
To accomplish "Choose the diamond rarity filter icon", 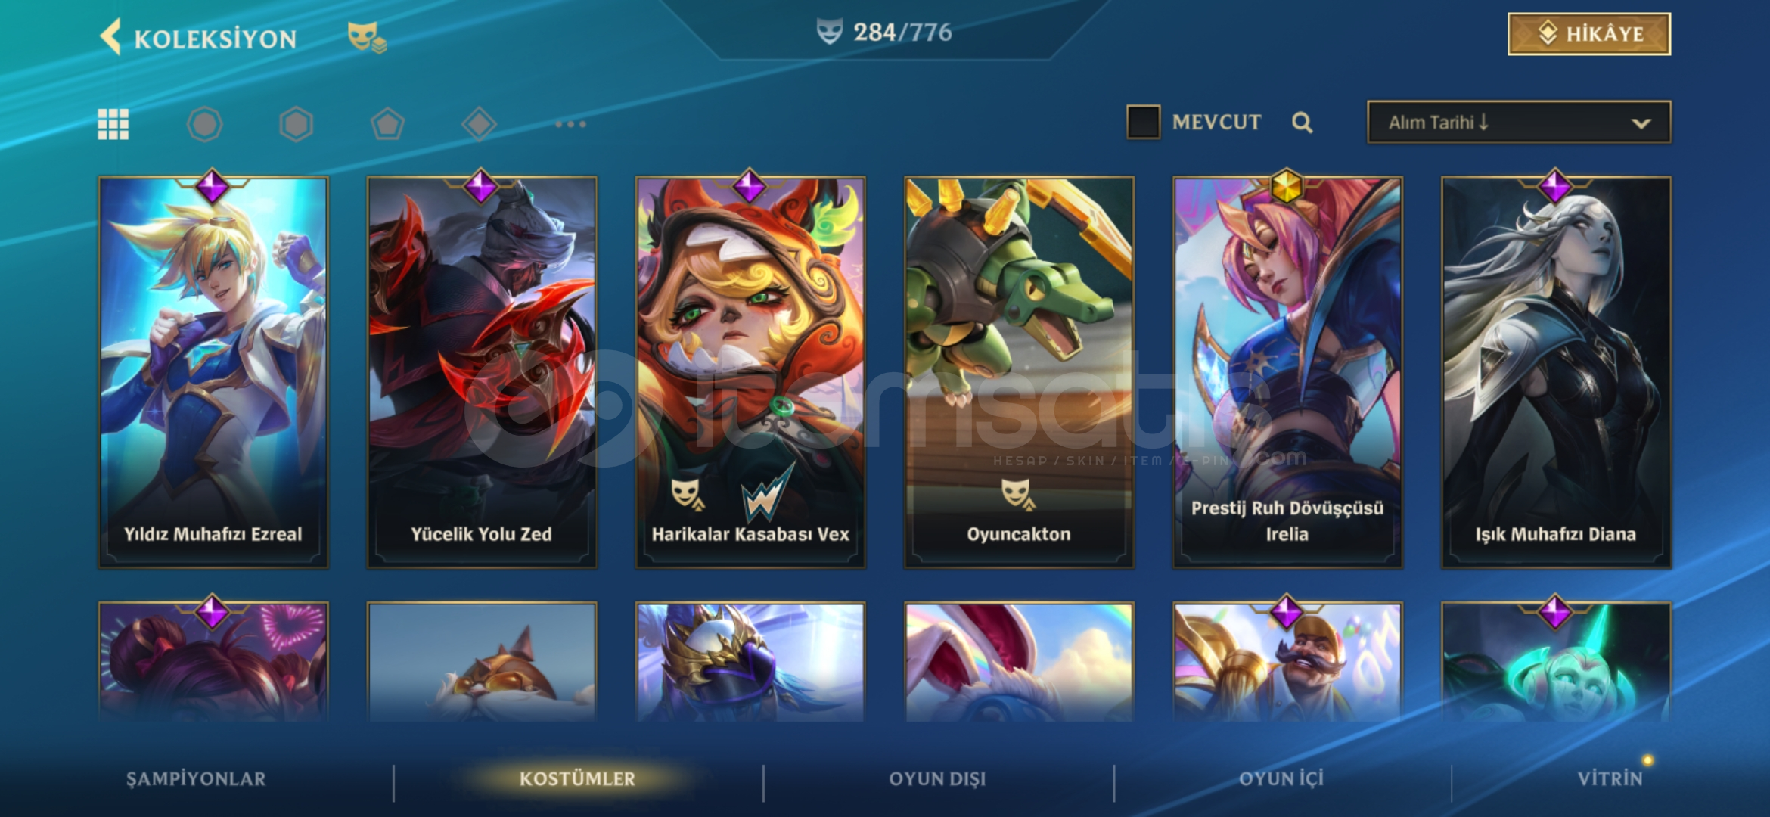I will [x=479, y=124].
